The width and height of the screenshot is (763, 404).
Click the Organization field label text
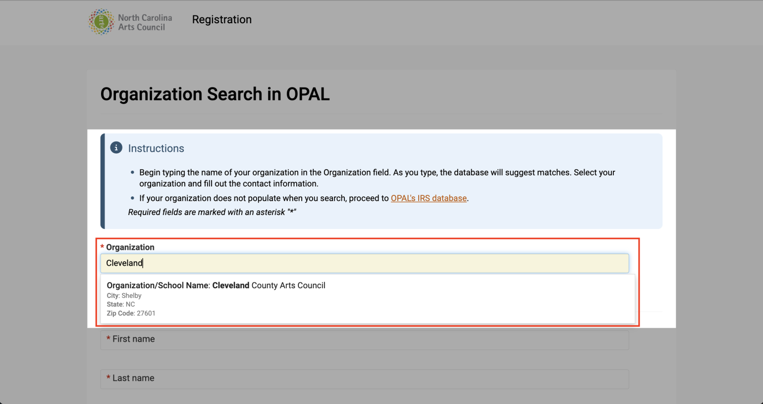(130, 247)
